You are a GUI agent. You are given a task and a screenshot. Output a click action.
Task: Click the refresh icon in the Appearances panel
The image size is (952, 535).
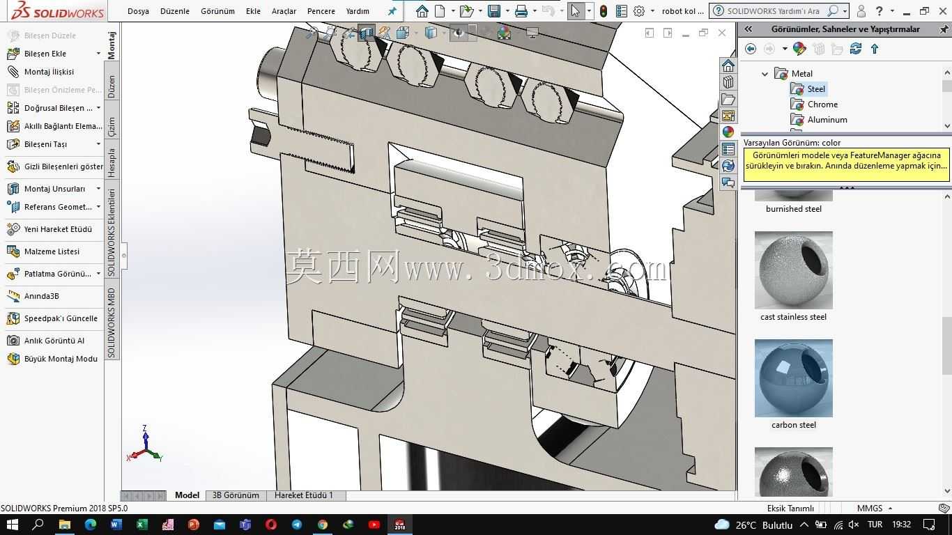856,48
